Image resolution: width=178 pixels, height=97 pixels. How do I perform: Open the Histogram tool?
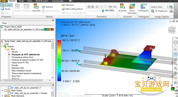(x=144, y=8)
